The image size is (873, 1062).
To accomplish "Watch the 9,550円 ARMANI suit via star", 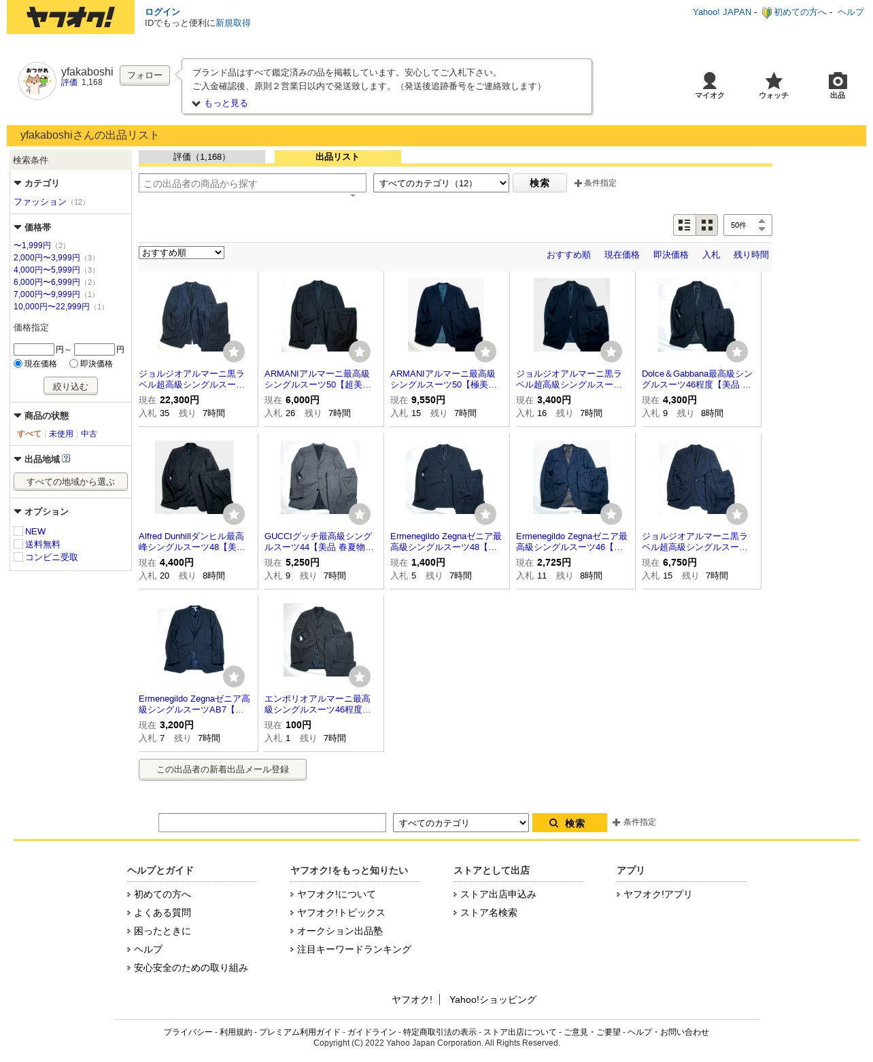I will click(x=485, y=352).
